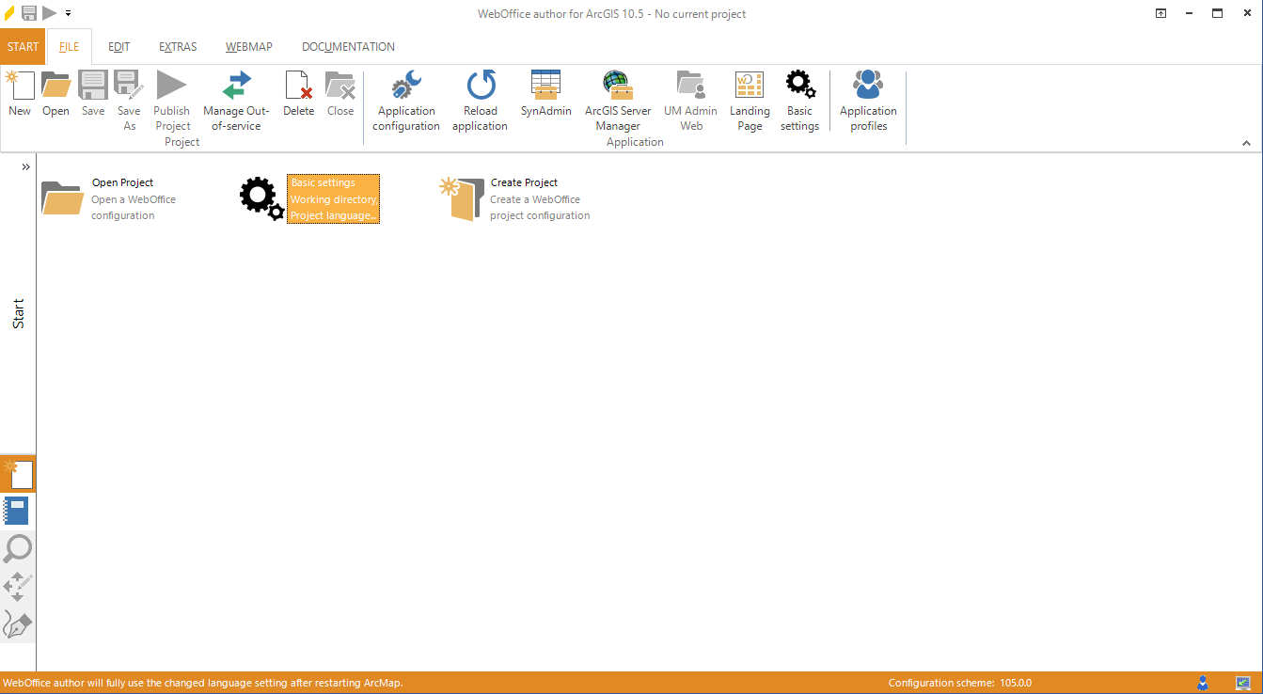Switch to the WEBMAP ribbon tab
The height and width of the screenshot is (694, 1263).
[248, 46]
